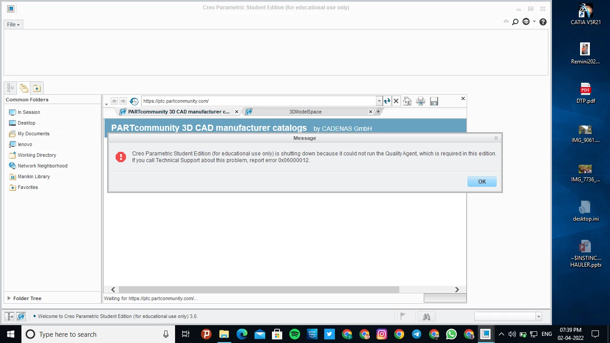Click the binoculars find icon
The height and width of the screenshot is (343, 610).
426,317
